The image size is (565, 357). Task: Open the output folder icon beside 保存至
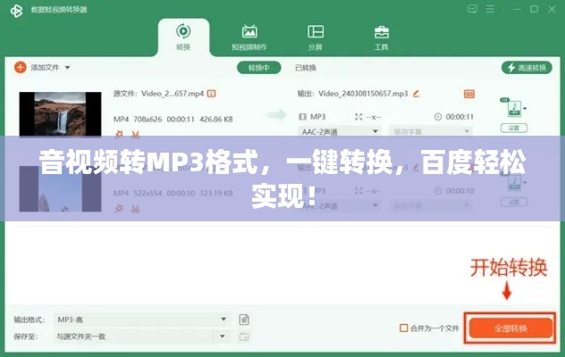[x=244, y=336]
